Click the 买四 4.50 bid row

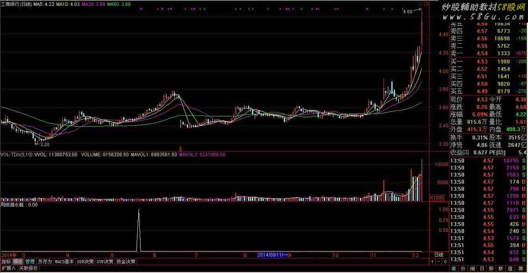(488, 84)
